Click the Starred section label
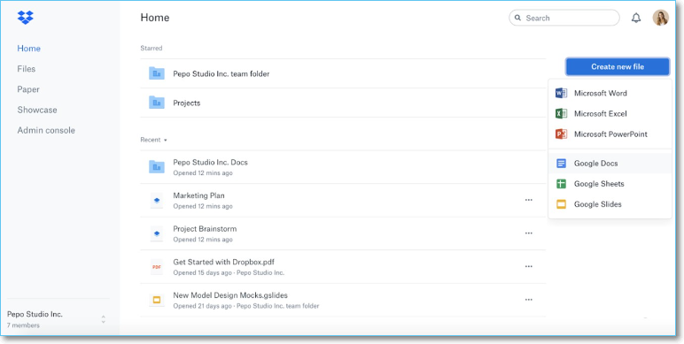The image size is (684, 344). coord(152,48)
